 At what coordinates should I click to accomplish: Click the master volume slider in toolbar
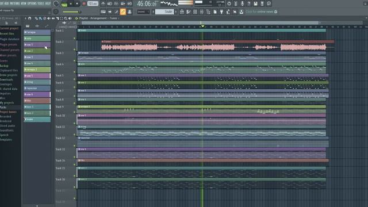(x=71, y=11)
